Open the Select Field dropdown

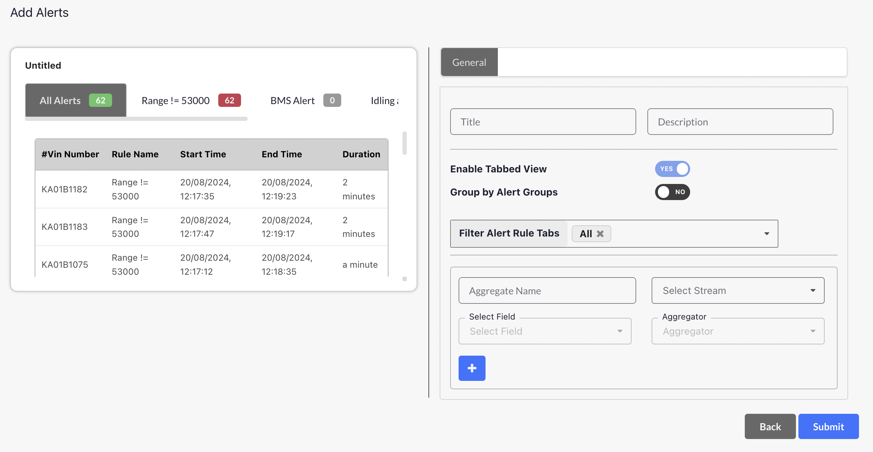pos(545,331)
